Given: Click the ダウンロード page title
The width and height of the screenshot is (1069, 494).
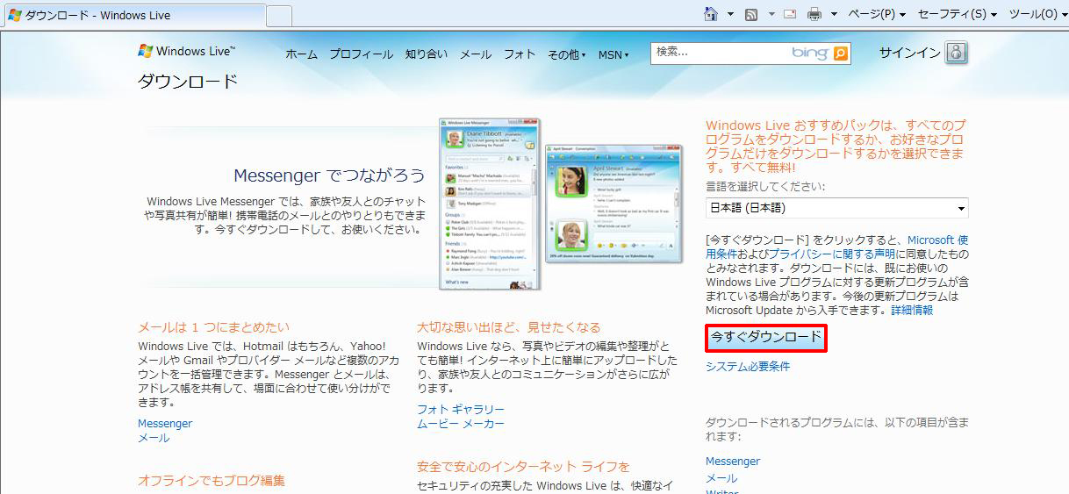Looking at the screenshot, I should tap(188, 82).
